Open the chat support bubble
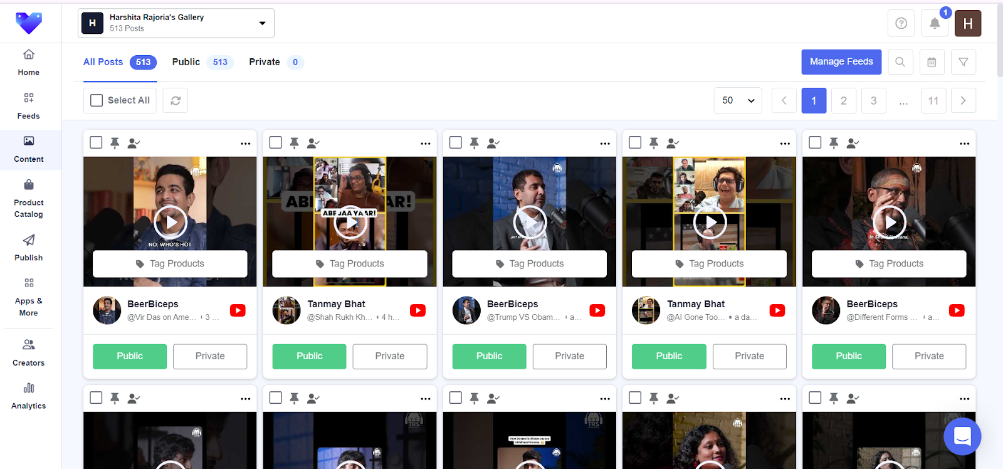Image resolution: width=1003 pixels, height=469 pixels. pos(962,436)
